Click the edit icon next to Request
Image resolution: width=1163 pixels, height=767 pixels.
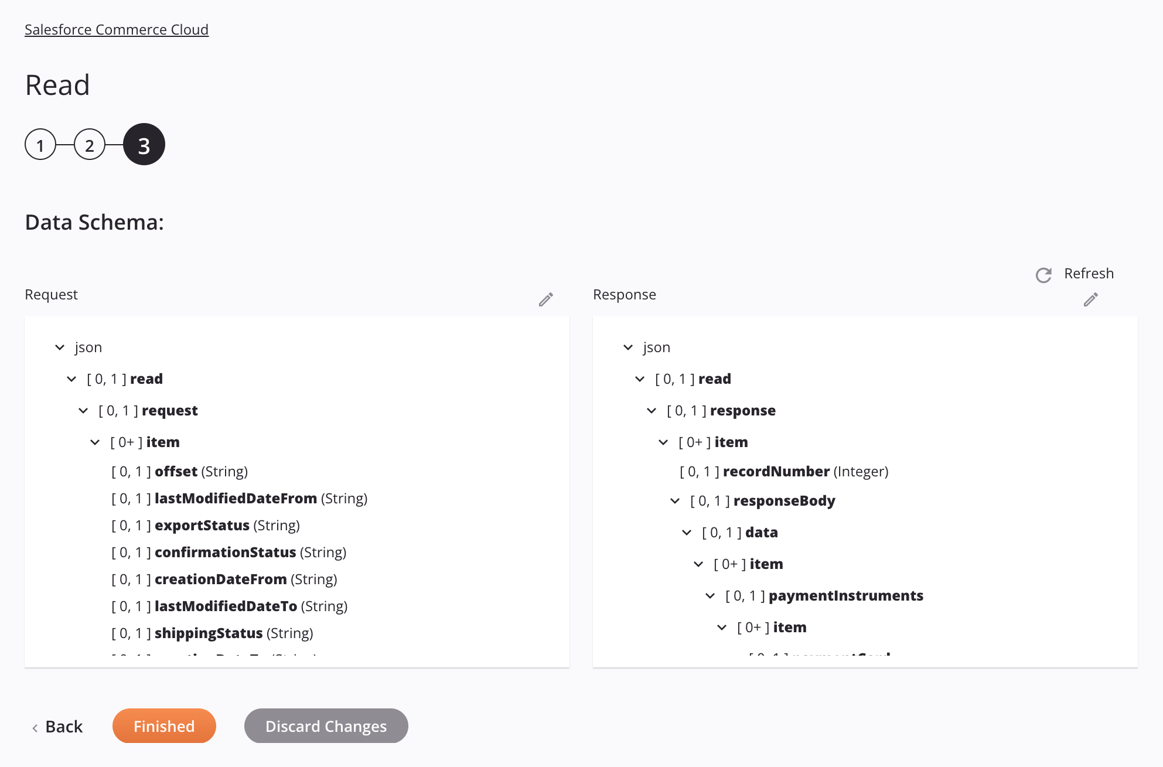[546, 299]
